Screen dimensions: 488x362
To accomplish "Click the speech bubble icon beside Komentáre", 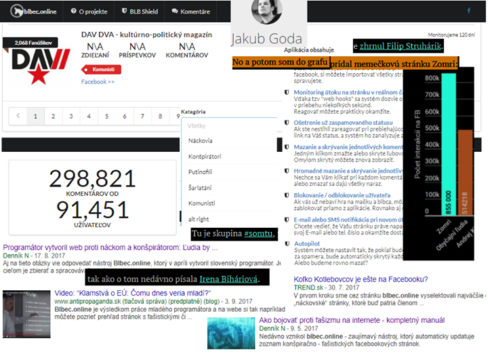I will click(x=175, y=12).
